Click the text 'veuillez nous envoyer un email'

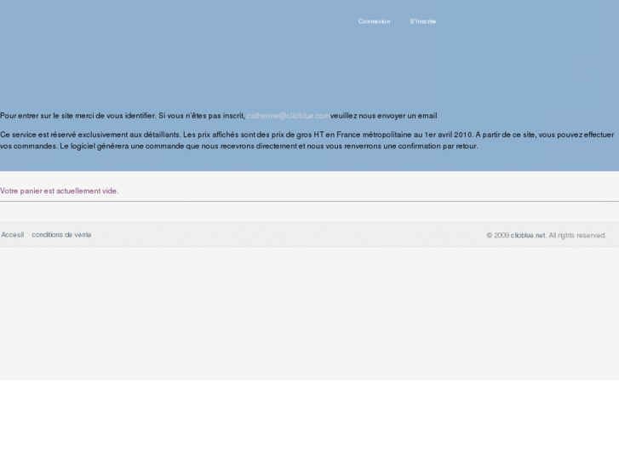pos(384,116)
